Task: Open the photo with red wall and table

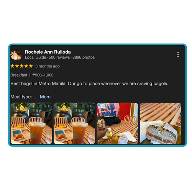Action: (117, 123)
